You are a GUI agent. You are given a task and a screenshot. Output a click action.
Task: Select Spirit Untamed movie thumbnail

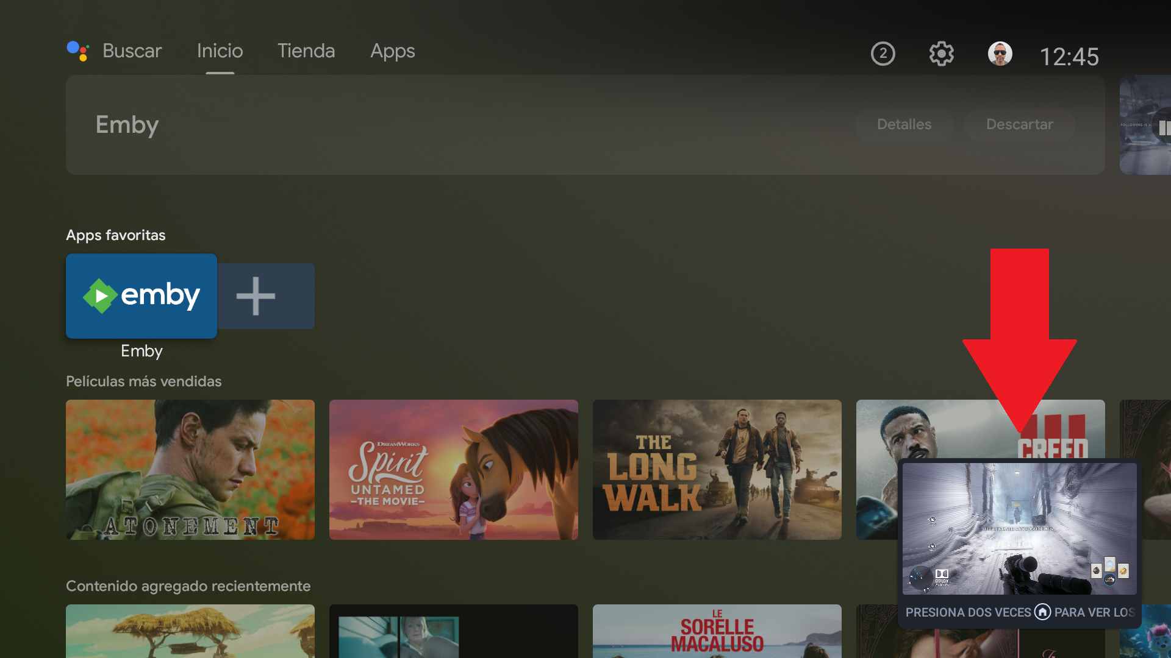click(x=453, y=469)
